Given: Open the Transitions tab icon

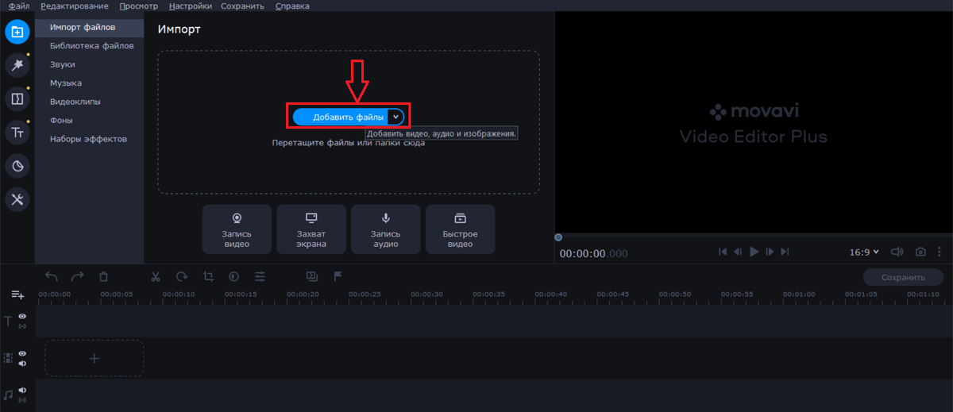Looking at the screenshot, I should pyautogui.click(x=17, y=98).
